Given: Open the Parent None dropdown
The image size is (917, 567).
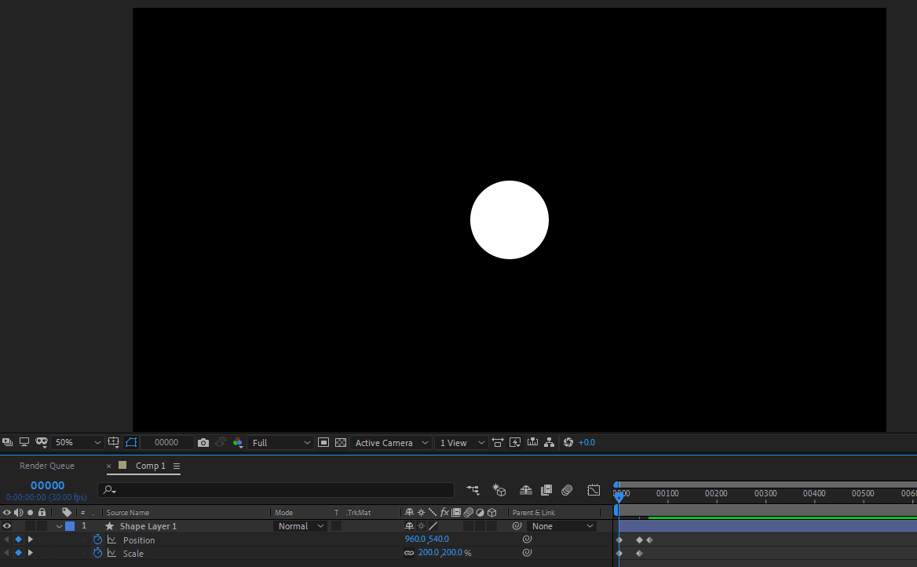Looking at the screenshot, I should [x=561, y=526].
